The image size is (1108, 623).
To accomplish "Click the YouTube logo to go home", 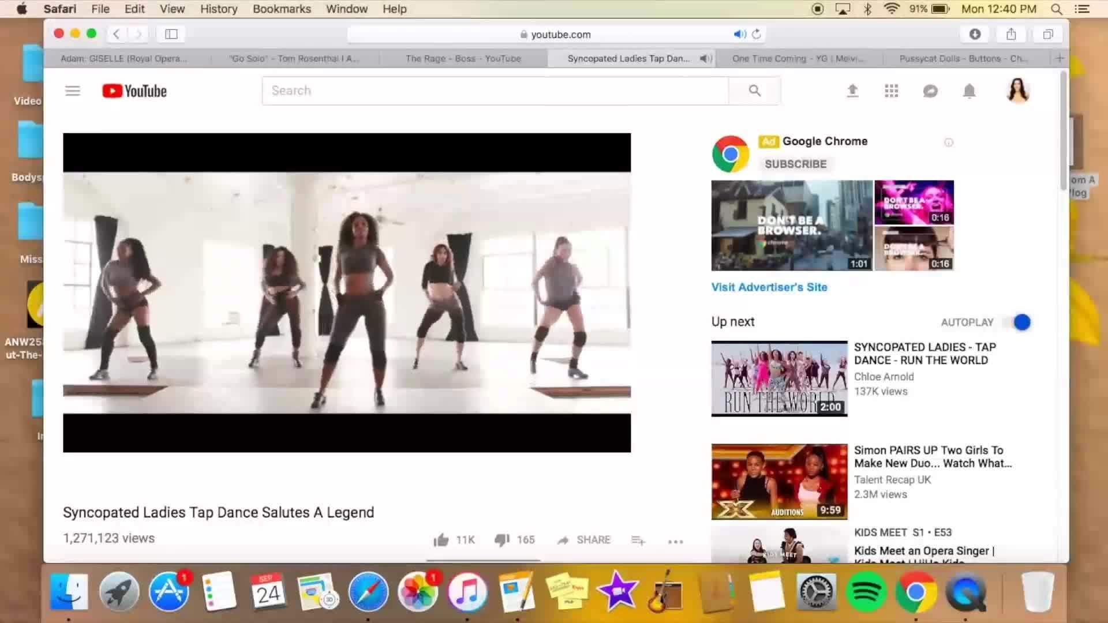I will pos(134,91).
